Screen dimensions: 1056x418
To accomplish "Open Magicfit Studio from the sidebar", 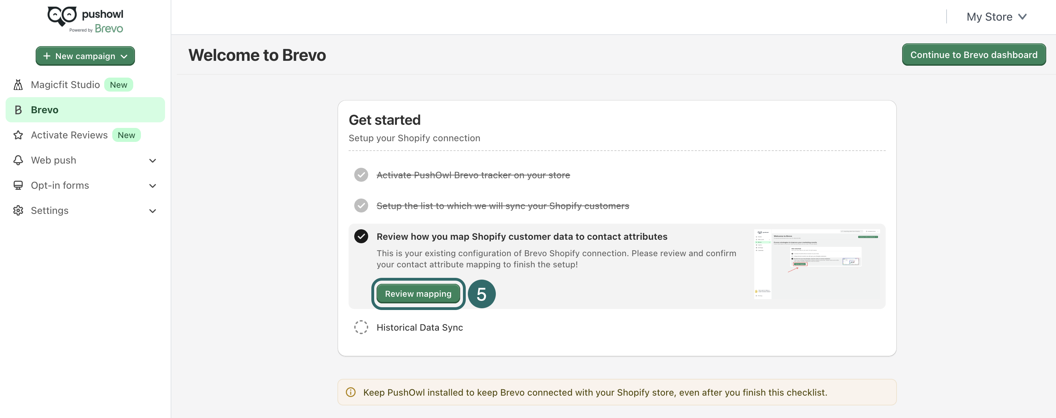I will [65, 85].
